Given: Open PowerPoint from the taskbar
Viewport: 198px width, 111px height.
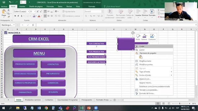Looking at the screenshot, I should (x=89, y=108).
